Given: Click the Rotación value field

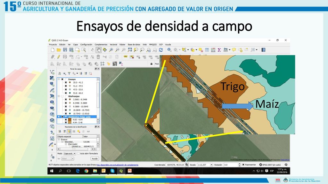Looking at the screenshot, I should coord(231,165).
